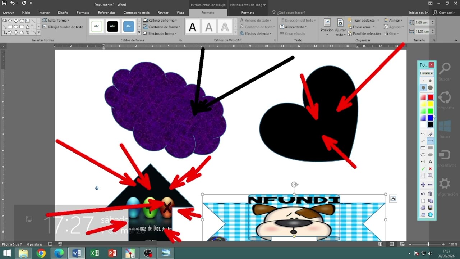Select the large filled dot pen size
Screen dimensions: 460x259
[431, 88]
